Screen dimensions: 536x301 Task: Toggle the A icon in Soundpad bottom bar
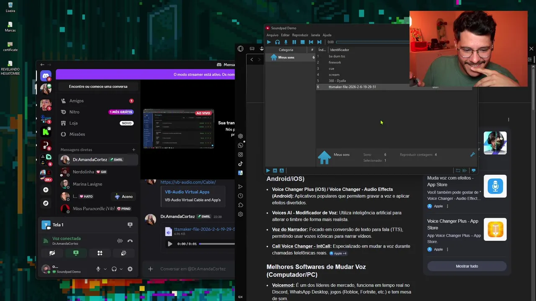click(x=281, y=171)
